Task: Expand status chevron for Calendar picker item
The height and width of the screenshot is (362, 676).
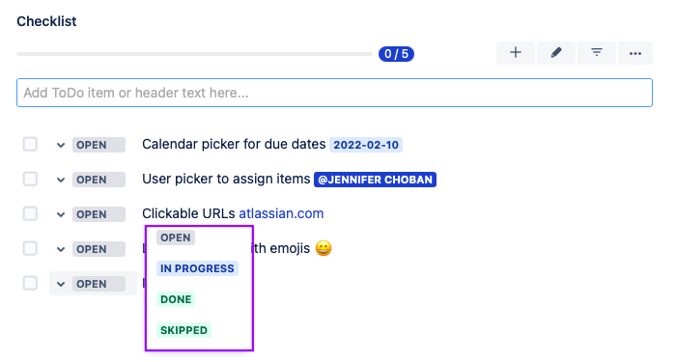Action: click(x=61, y=145)
